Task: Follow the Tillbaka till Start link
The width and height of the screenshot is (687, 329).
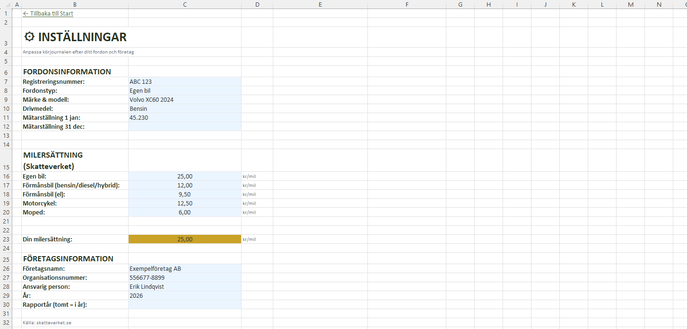Action: point(48,14)
